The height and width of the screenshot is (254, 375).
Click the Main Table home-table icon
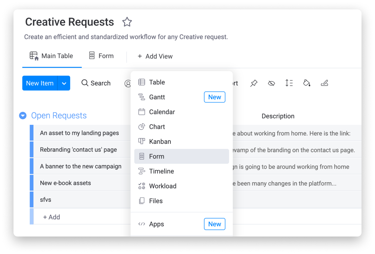pos(34,56)
